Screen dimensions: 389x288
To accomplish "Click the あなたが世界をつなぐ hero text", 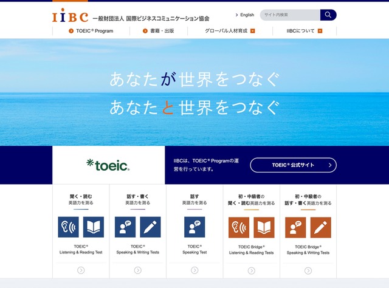I will pos(194,80).
